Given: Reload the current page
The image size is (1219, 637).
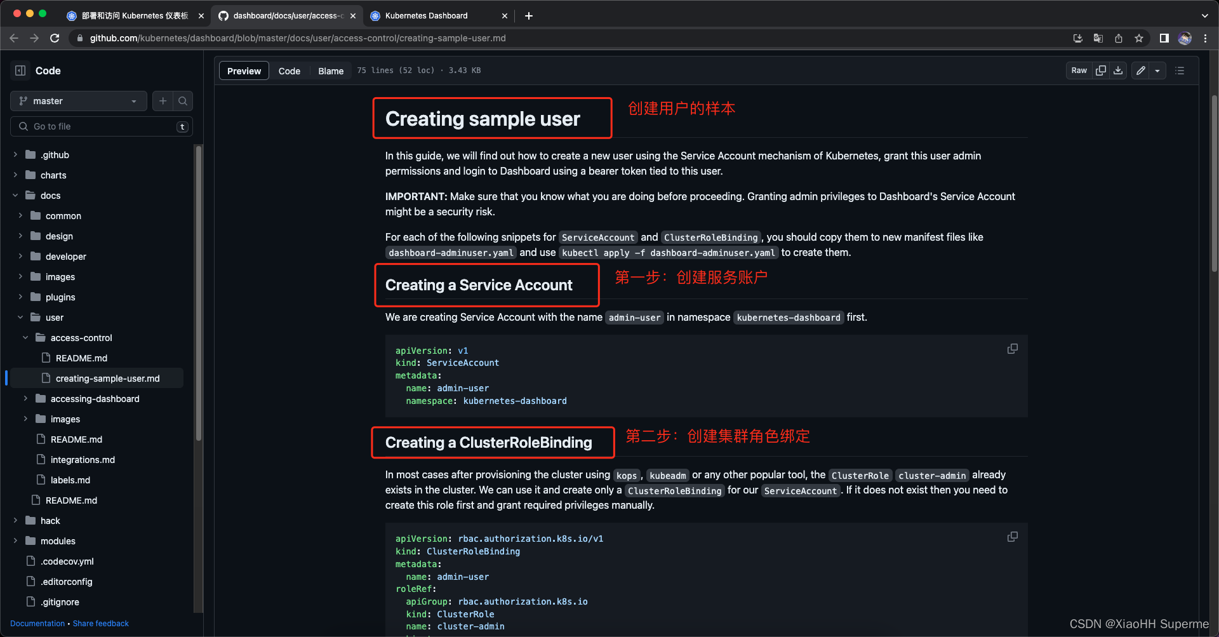Looking at the screenshot, I should click(55, 38).
